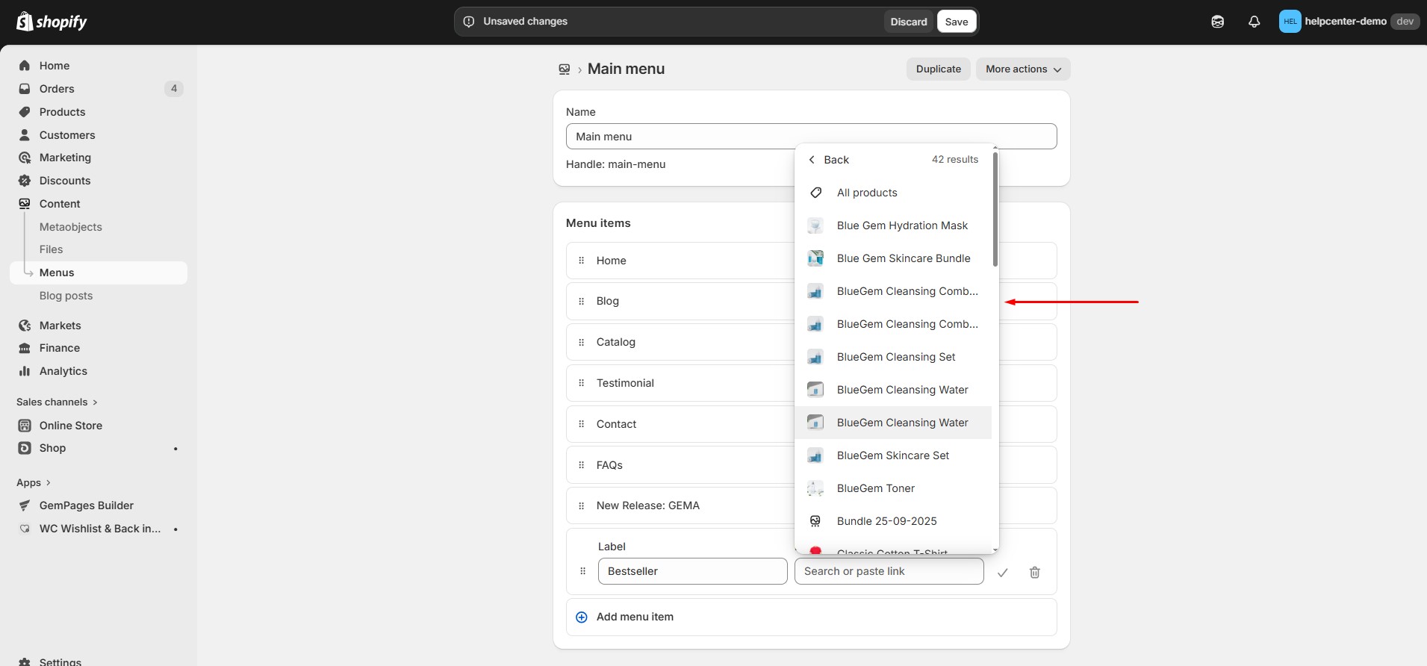Click drag handle for FAQs item
This screenshot has width=1427, height=666.
tap(582, 465)
